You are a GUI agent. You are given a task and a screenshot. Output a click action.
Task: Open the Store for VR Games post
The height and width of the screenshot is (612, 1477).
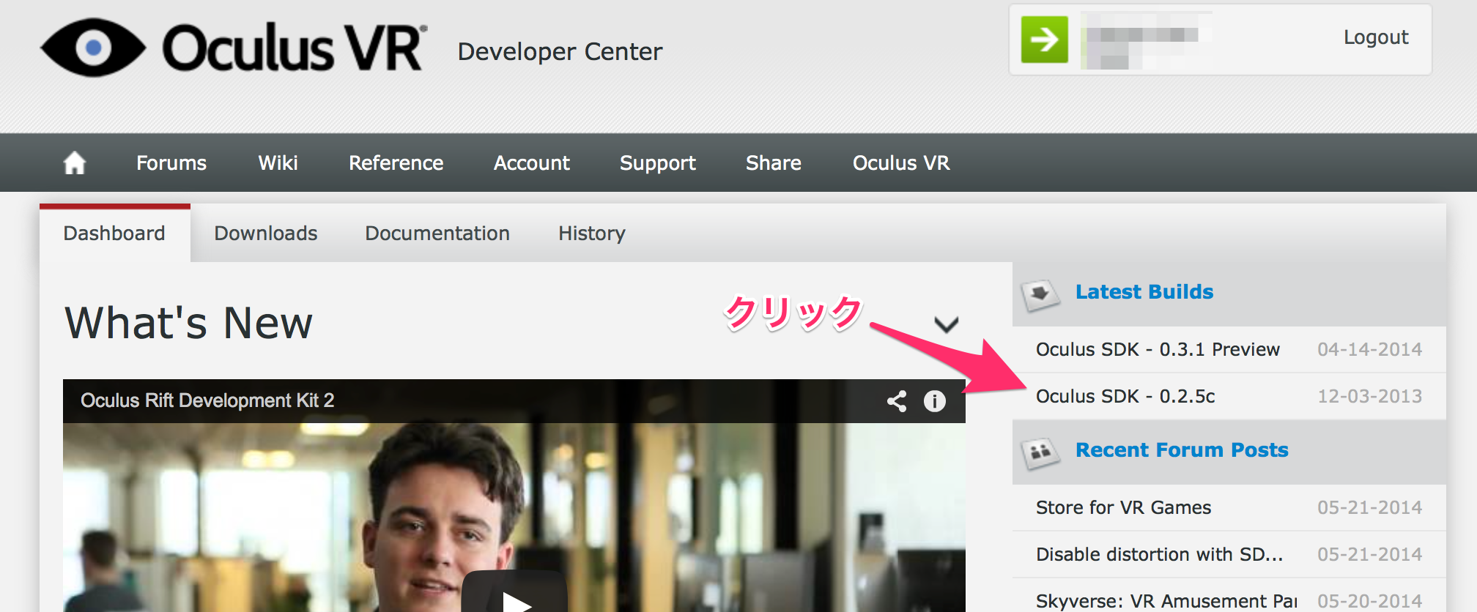(1123, 507)
